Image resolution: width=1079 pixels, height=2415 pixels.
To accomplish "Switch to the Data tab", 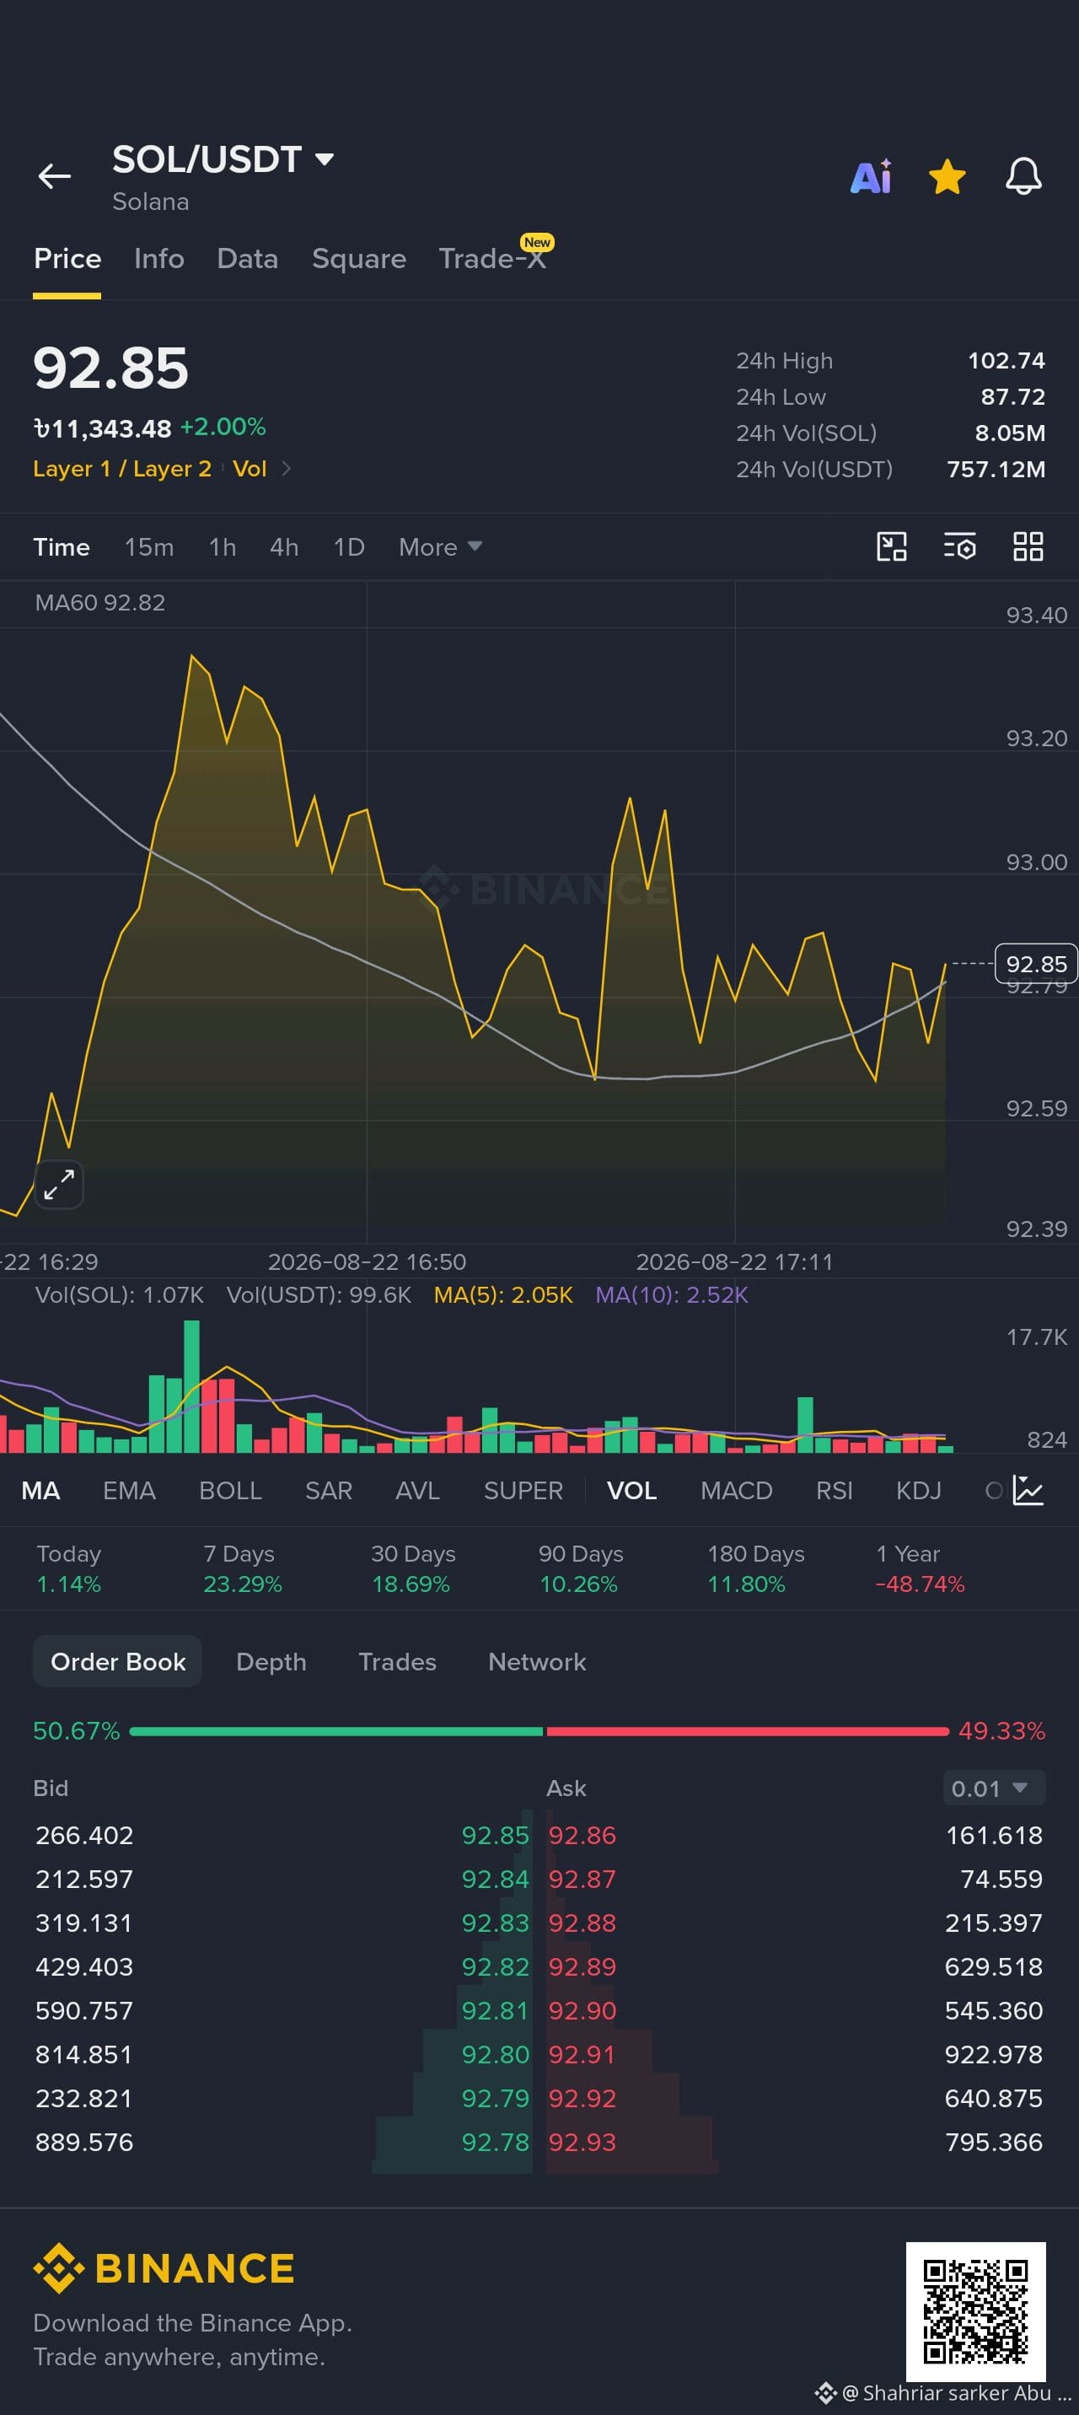I will (x=248, y=259).
